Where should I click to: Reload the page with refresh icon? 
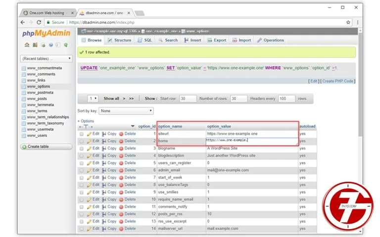point(39,22)
